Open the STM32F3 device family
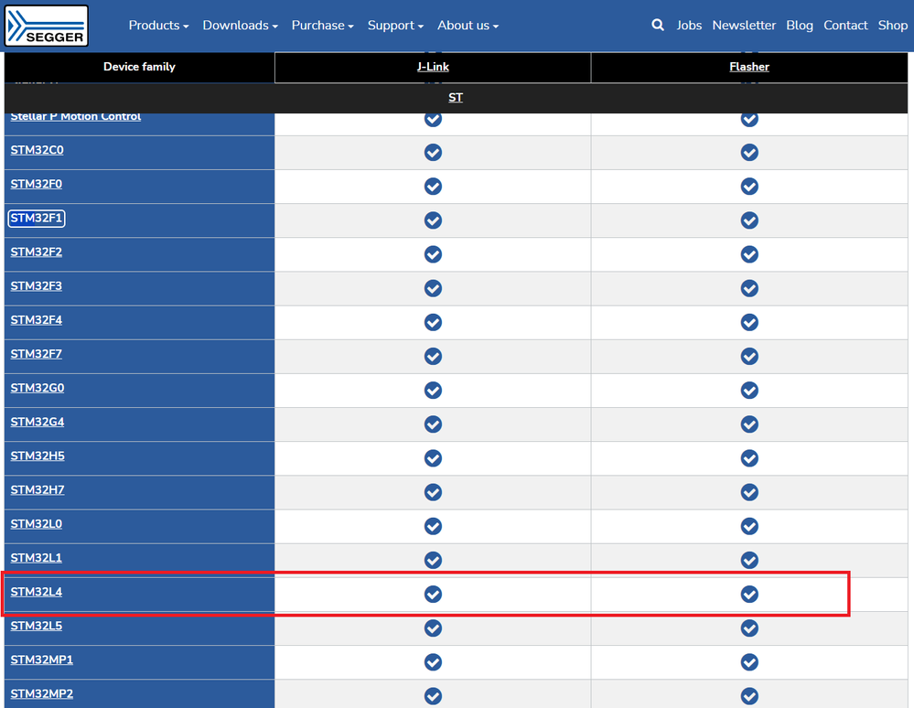Image resolution: width=914 pixels, height=708 pixels. 37,286
